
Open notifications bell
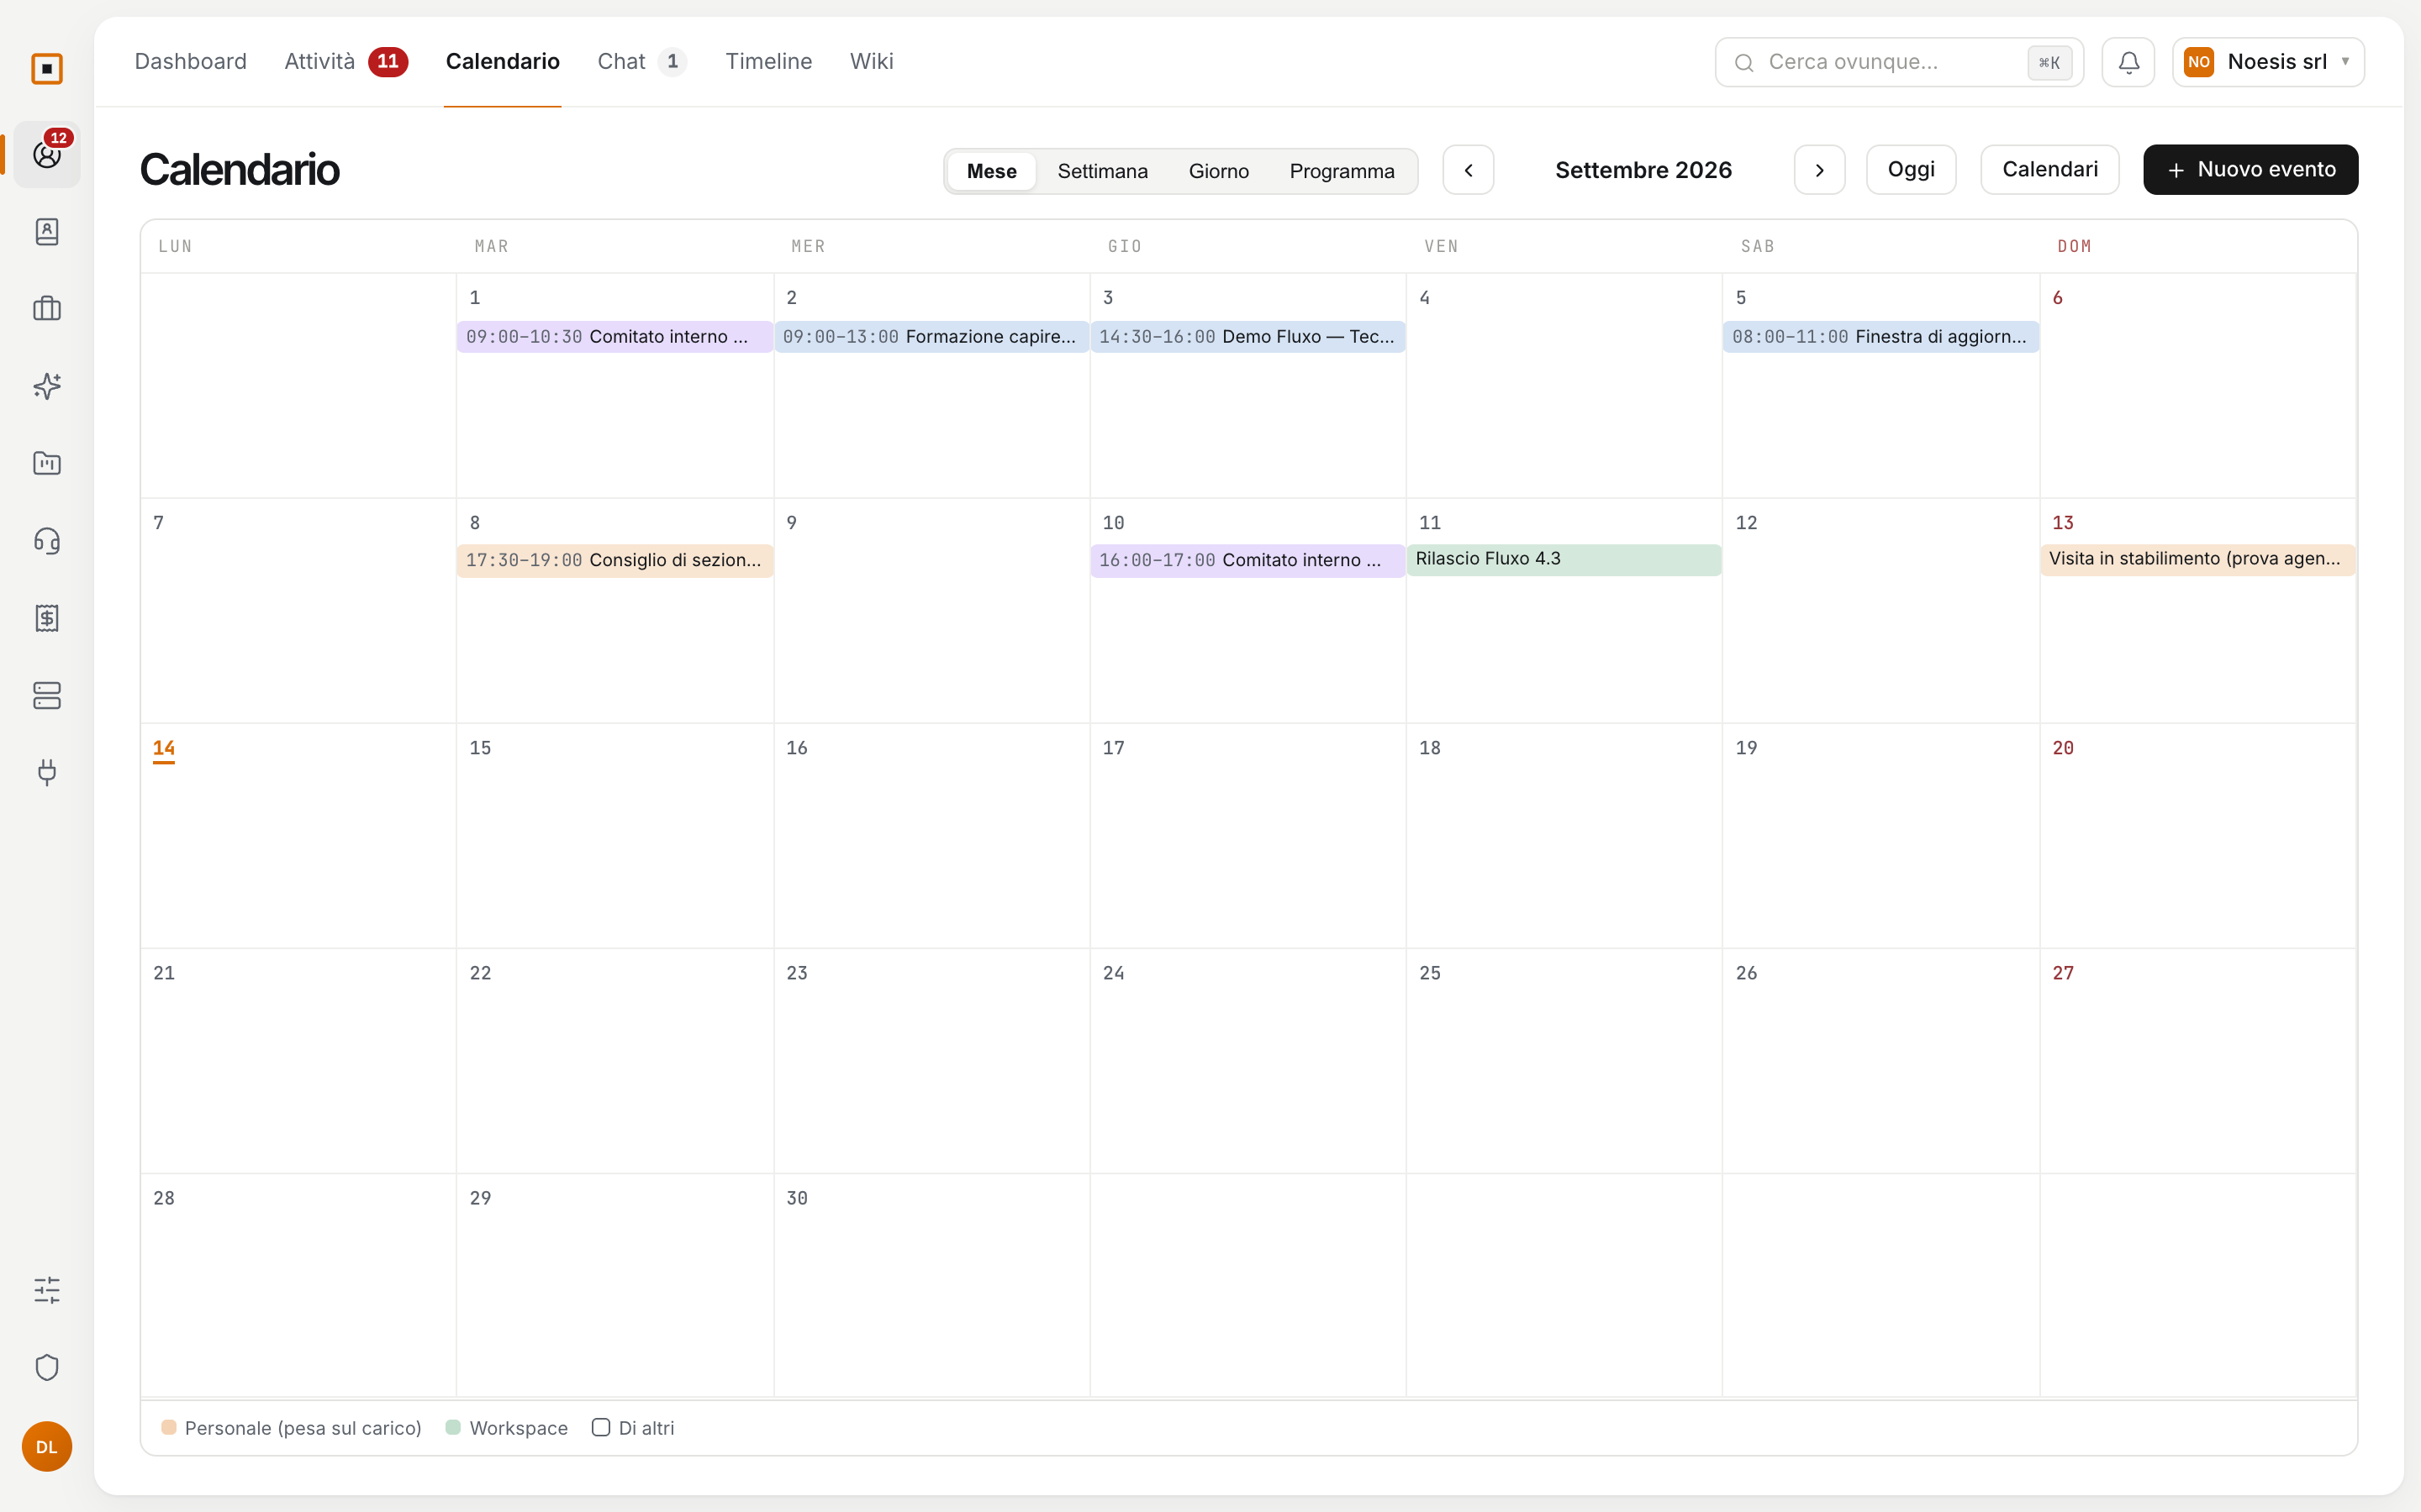[2128, 62]
